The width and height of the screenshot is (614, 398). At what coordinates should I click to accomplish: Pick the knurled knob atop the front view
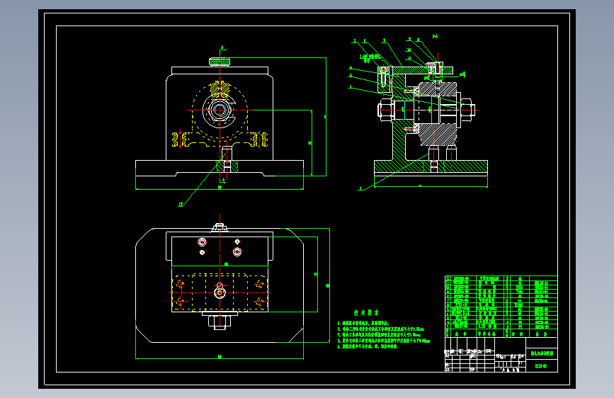click(220, 62)
